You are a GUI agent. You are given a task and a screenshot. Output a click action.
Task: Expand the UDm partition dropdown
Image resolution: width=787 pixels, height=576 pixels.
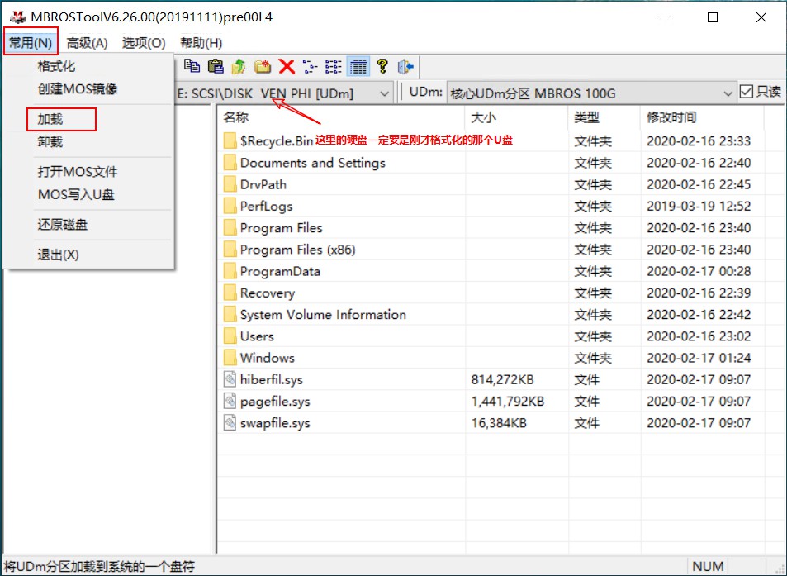tap(728, 93)
